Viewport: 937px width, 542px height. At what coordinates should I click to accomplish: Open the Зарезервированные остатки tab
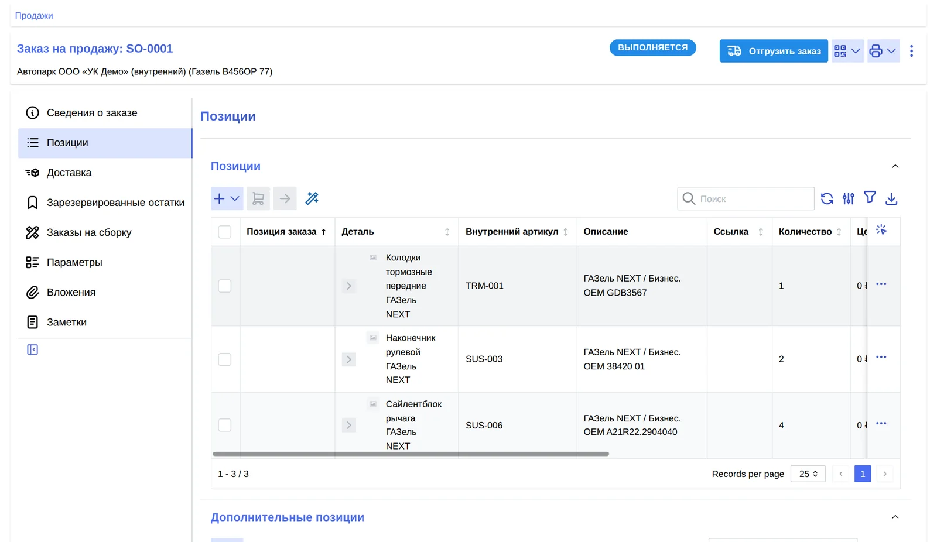105,203
